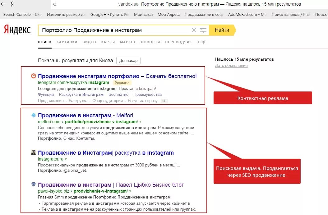Click the ad sitelink Функции
328x215 pixels.
click(46, 95)
